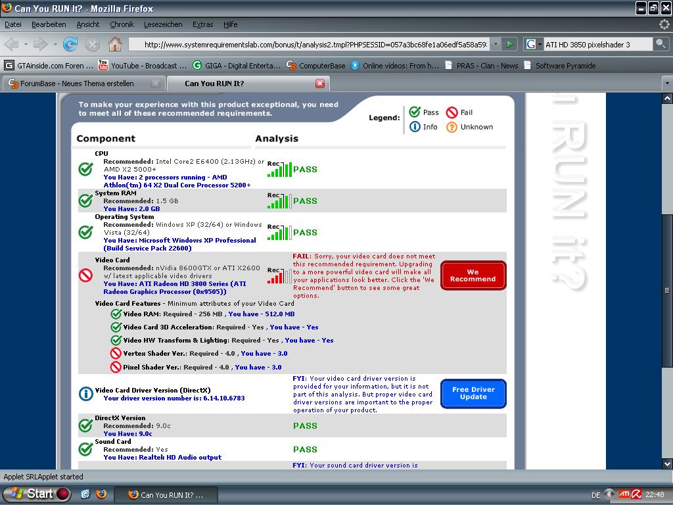Launch Internet Explorer from quick launch

point(85,494)
